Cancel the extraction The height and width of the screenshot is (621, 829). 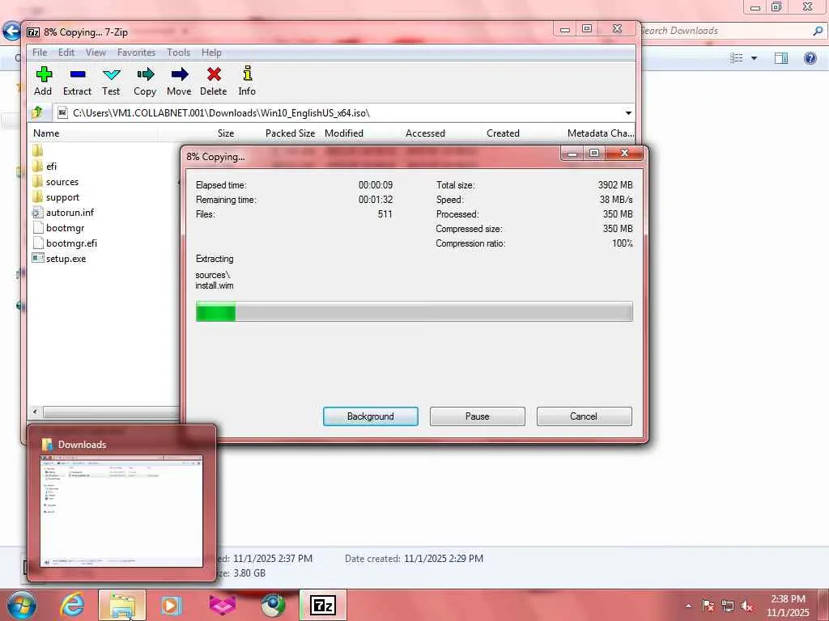pos(584,416)
